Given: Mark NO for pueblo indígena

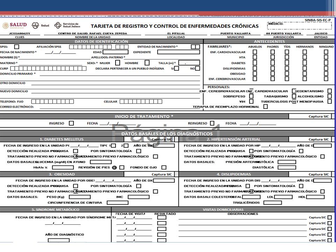Looking at the screenshot, I should [197, 68].
